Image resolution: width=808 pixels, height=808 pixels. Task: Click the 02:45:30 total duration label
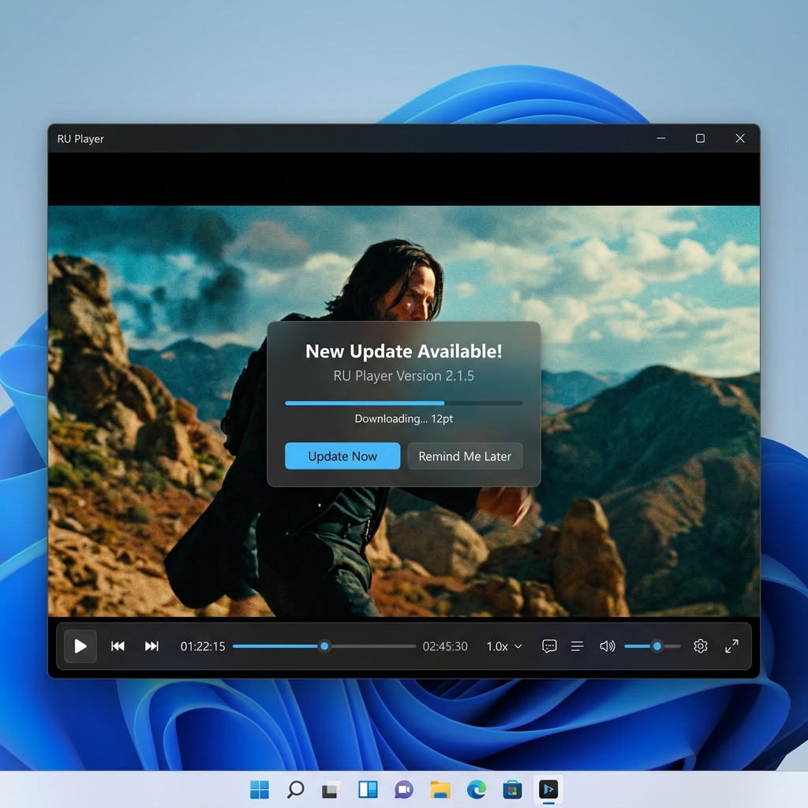tap(445, 646)
